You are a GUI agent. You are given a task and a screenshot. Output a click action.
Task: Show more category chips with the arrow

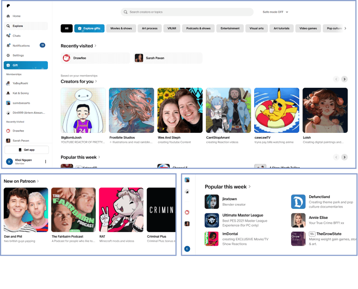tap(345, 29)
